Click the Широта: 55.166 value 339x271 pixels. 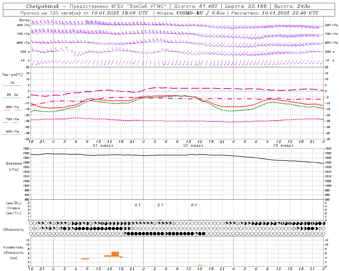pyautogui.click(x=246, y=6)
